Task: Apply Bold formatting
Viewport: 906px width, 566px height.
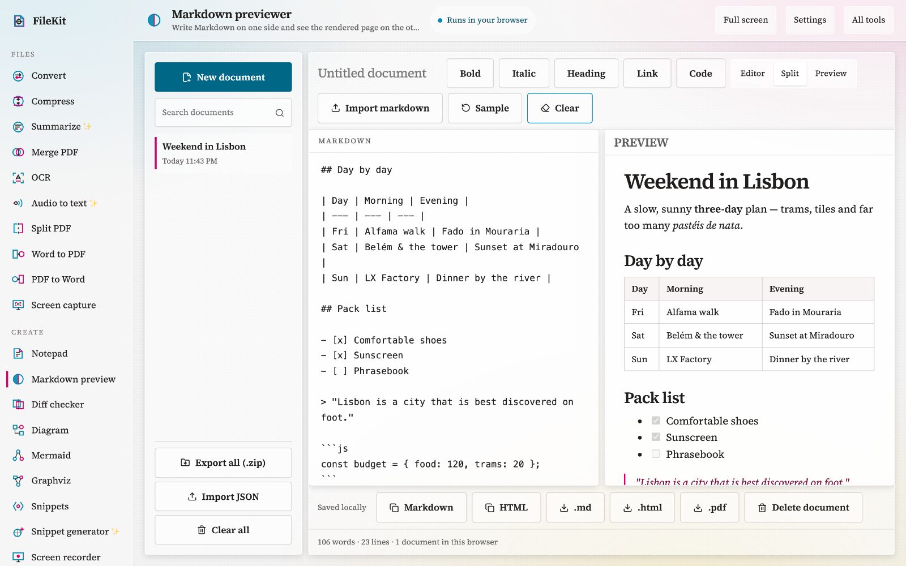Action: click(x=470, y=74)
